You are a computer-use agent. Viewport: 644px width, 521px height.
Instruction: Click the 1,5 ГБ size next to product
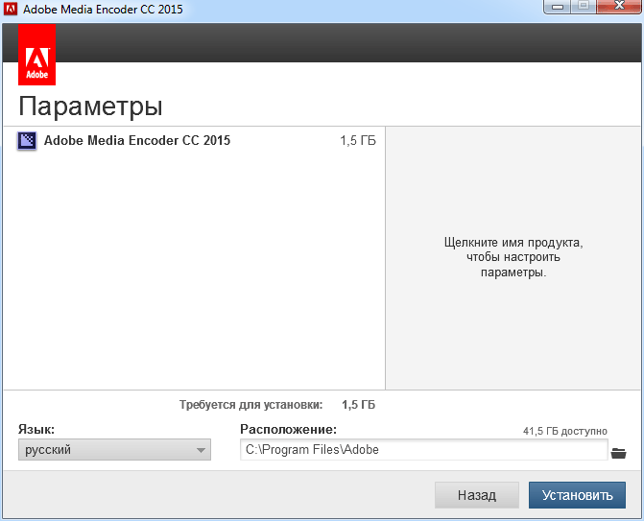[x=358, y=141]
